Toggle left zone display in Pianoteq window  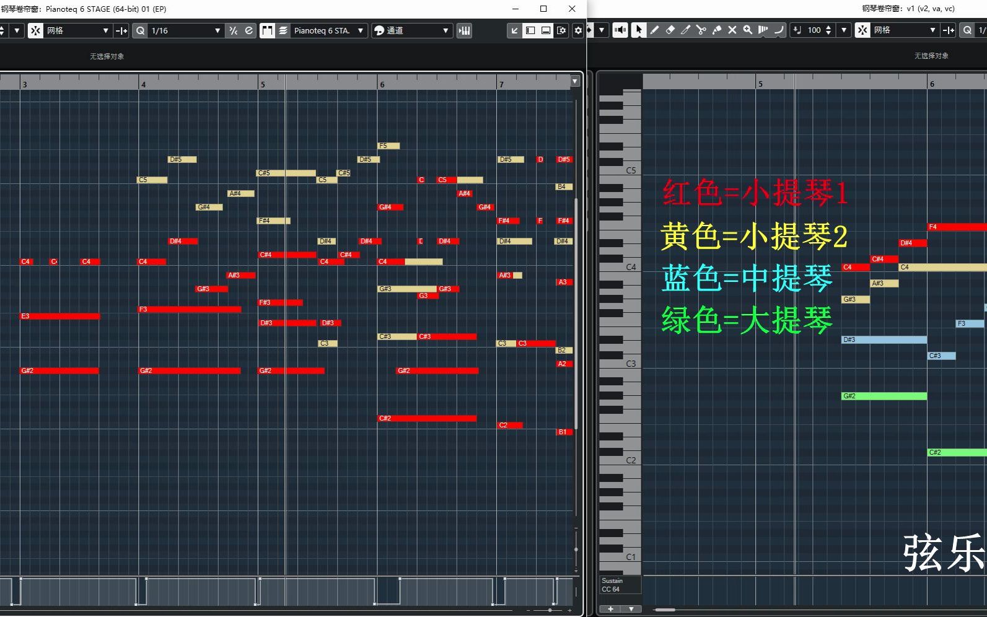coord(530,30)
